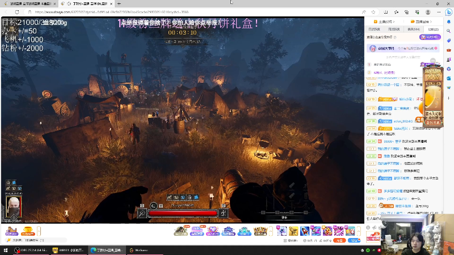Open the backpack dropdown below the gifts
This screenshot has height=255, width=454.
pos(291,240)
